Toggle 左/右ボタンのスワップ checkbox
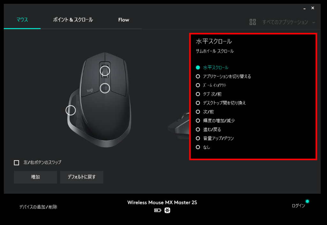Viewport: 327px width, 225px height. pos(17,163)
